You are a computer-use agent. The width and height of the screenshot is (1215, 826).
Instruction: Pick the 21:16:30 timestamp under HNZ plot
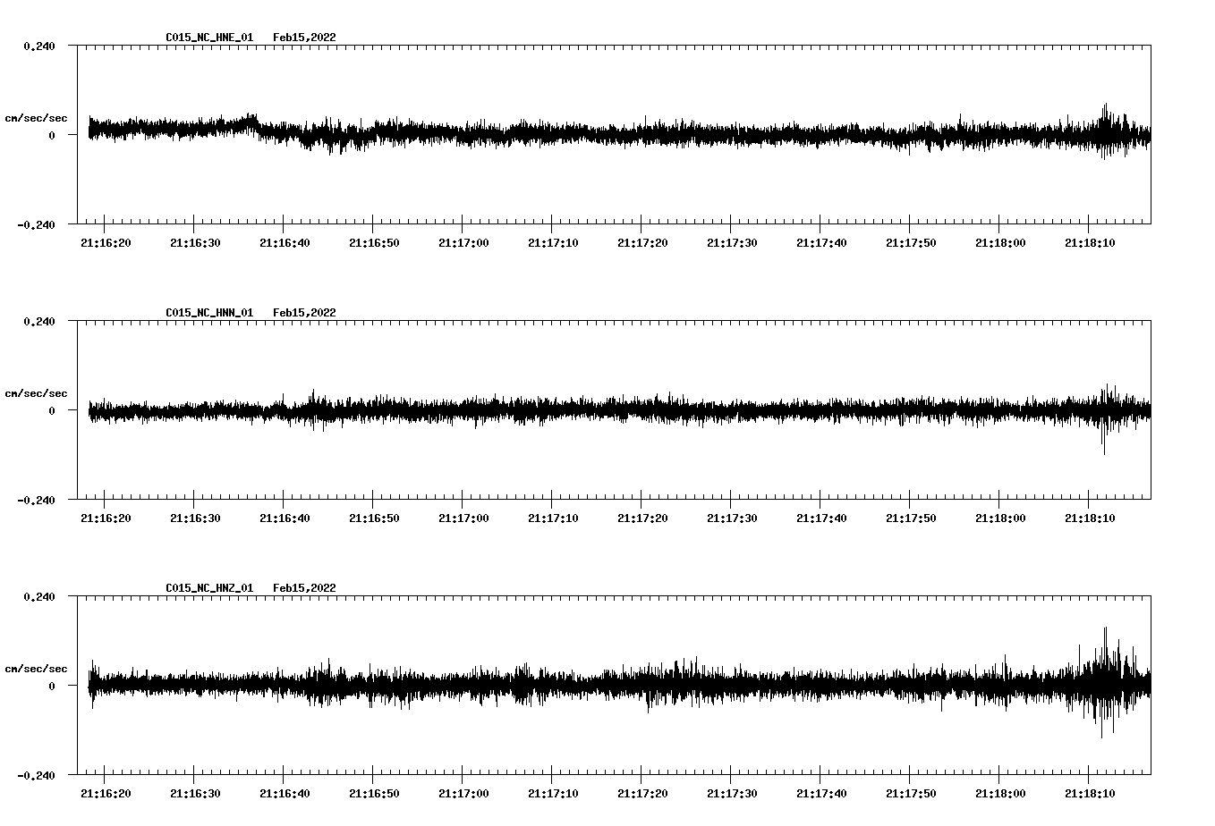point(195,794)
